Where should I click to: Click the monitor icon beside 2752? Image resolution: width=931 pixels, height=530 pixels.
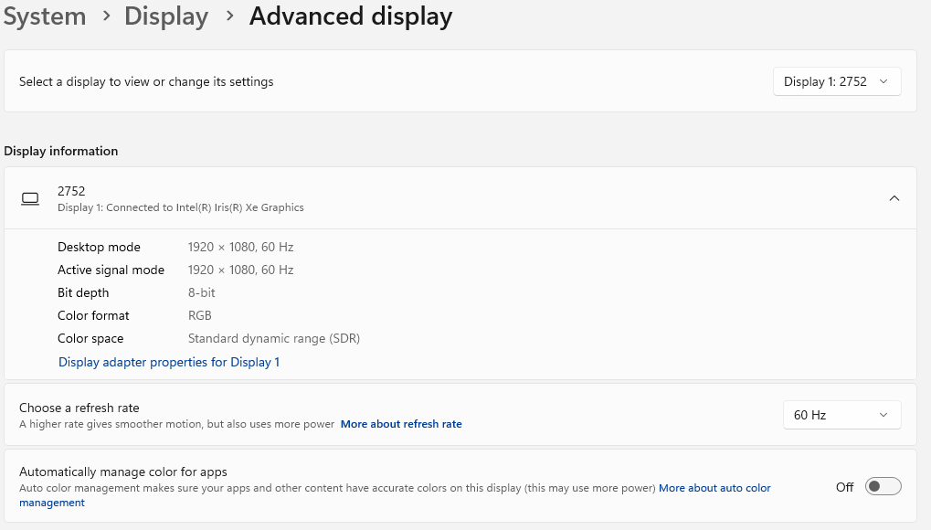[x=30, y=198]
